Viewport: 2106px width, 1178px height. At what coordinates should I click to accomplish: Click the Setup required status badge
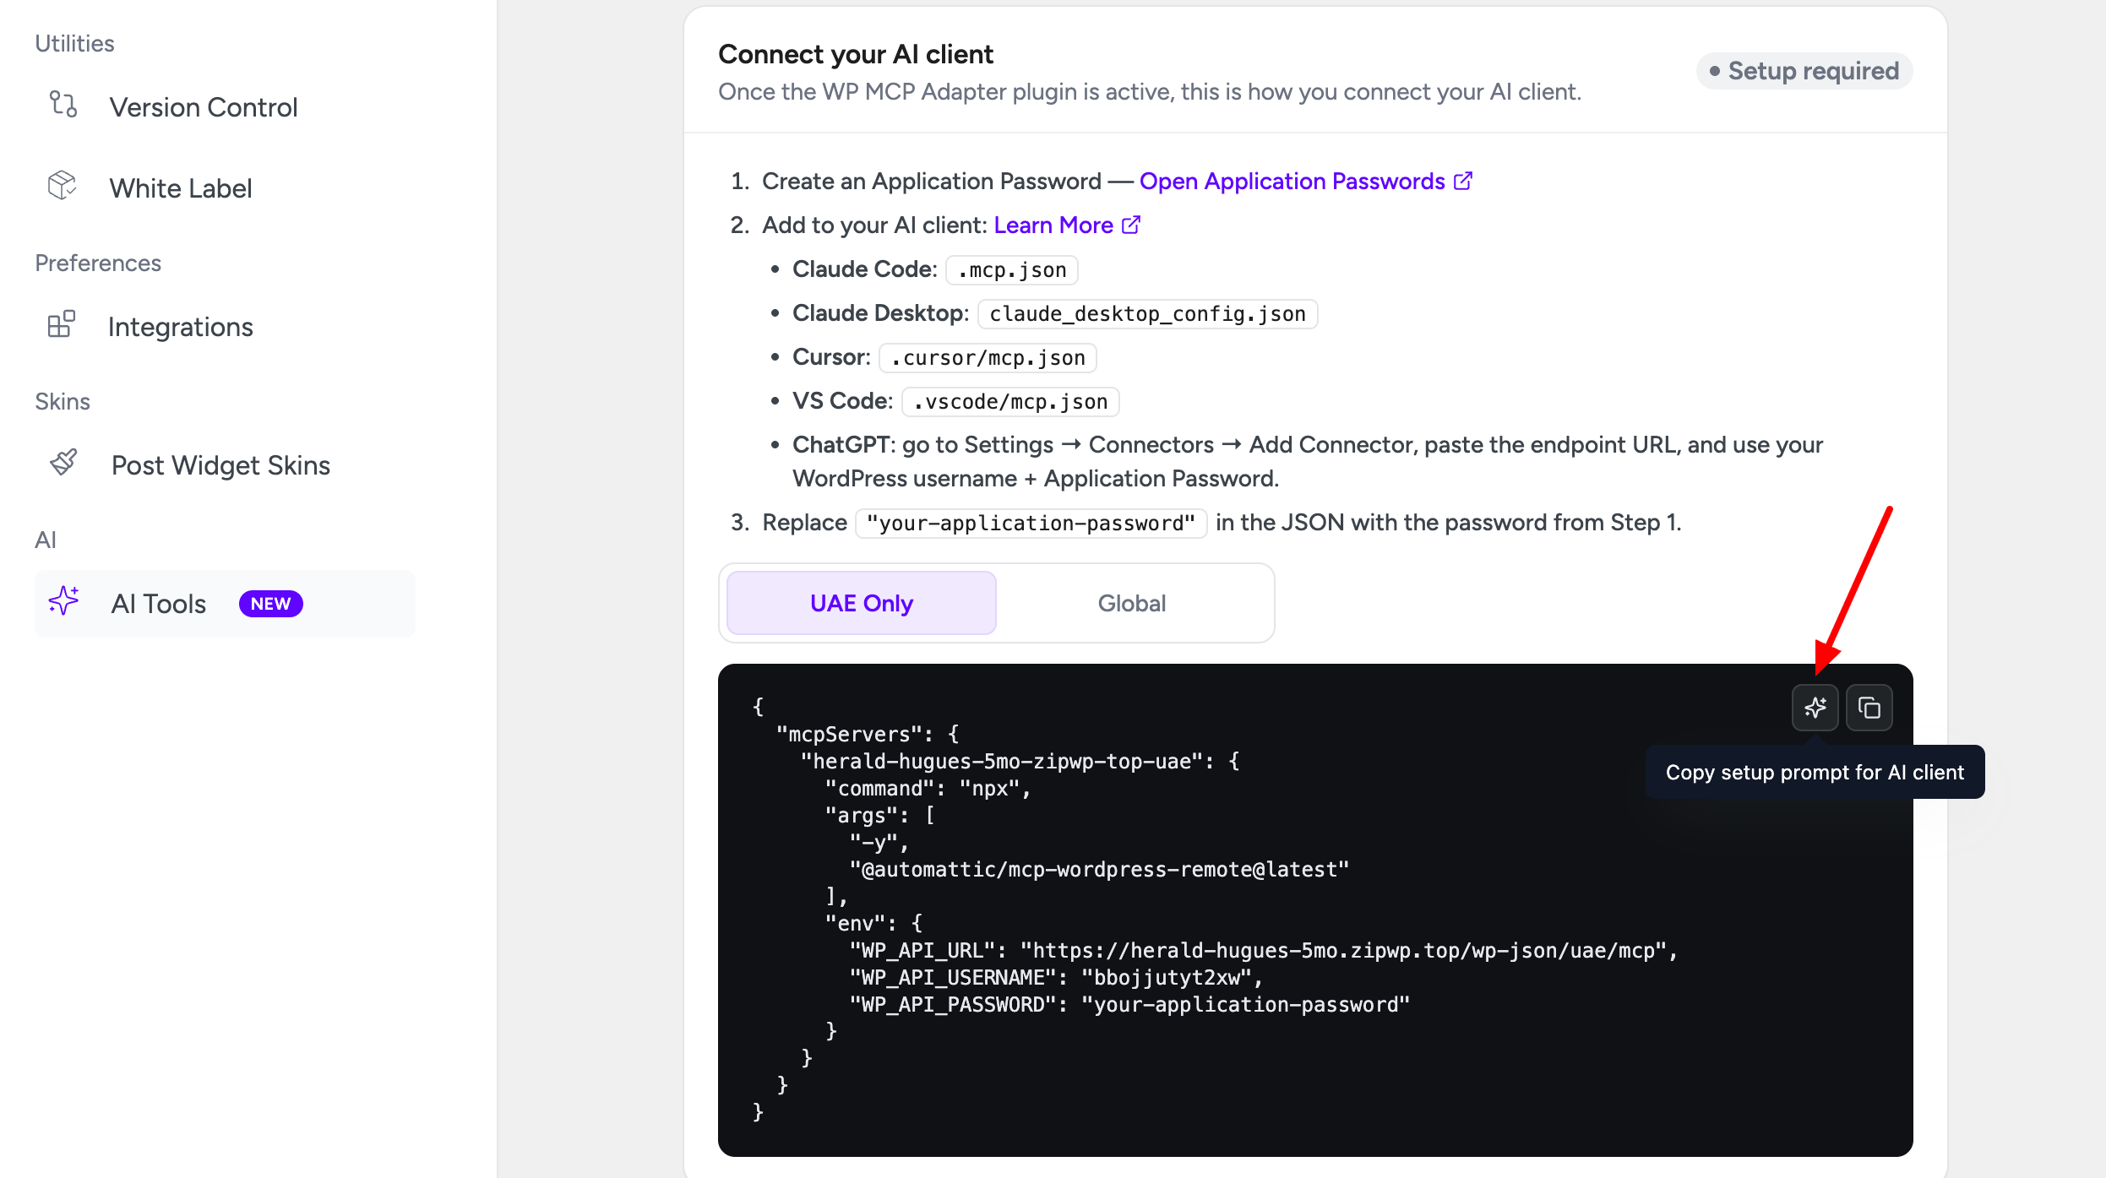1804,71
